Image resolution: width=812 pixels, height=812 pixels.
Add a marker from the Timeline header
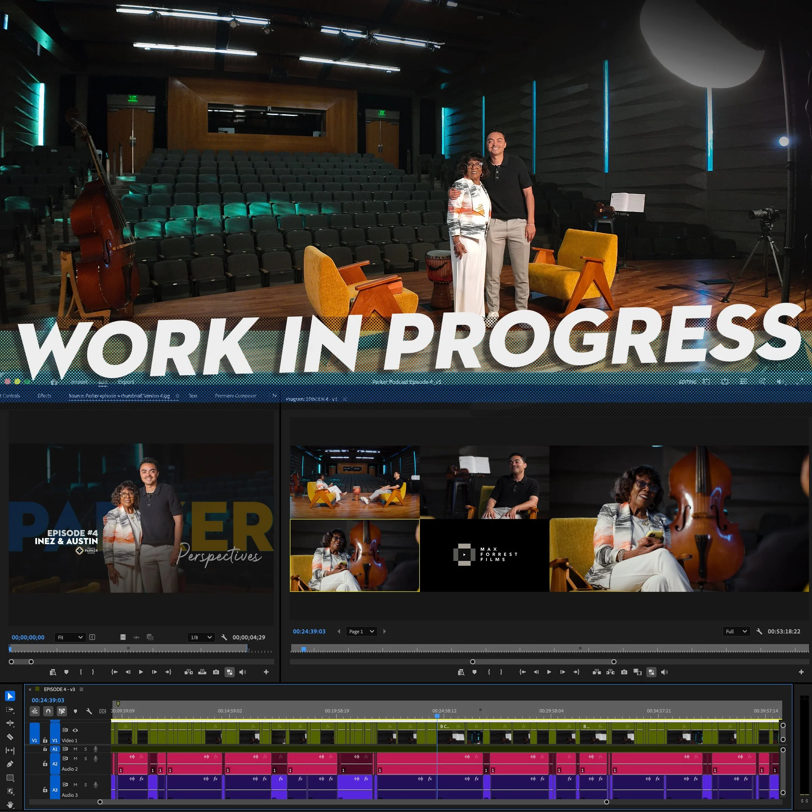click(75, 711)
